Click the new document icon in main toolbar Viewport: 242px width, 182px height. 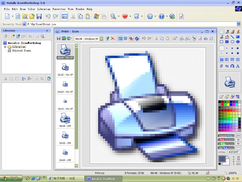7,16
